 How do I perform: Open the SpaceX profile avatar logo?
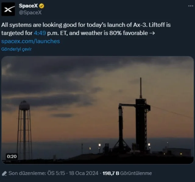point(8,9)
